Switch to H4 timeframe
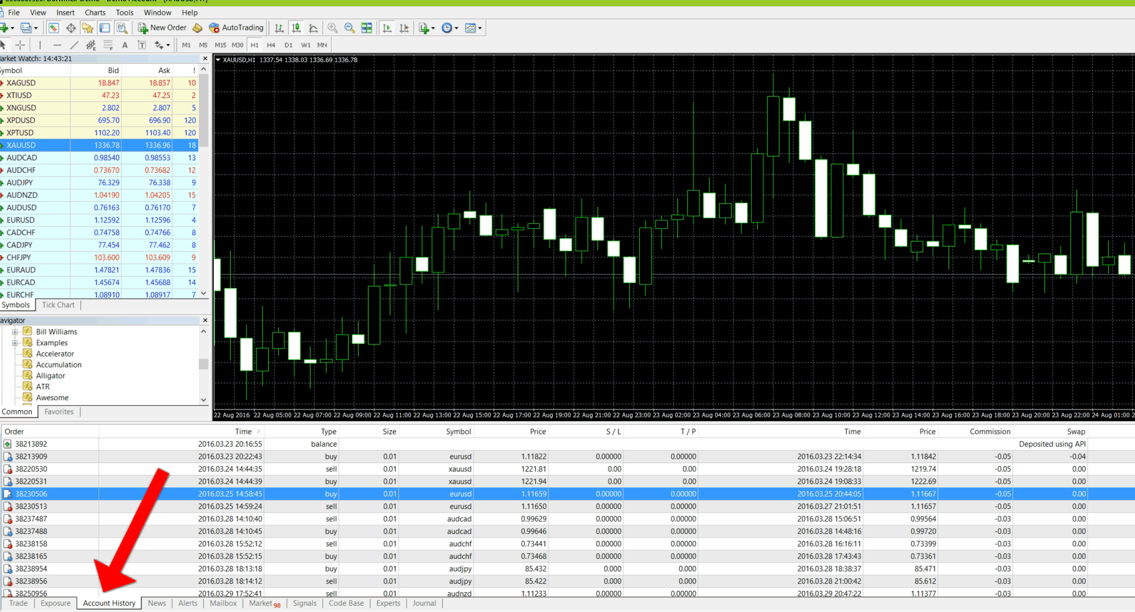Image resolution: width=1135 pixels, height=612 pixels. [x=271, y=45]
